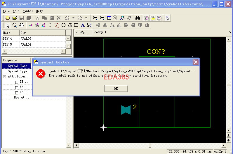Toggle the text display 'A' button

pyautogui.click(x=159, y=18)
